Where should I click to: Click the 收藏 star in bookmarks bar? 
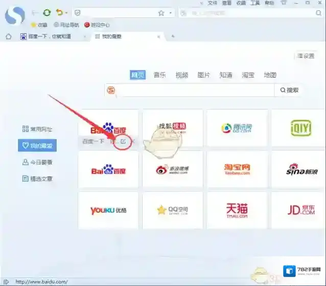pos(39,25)
